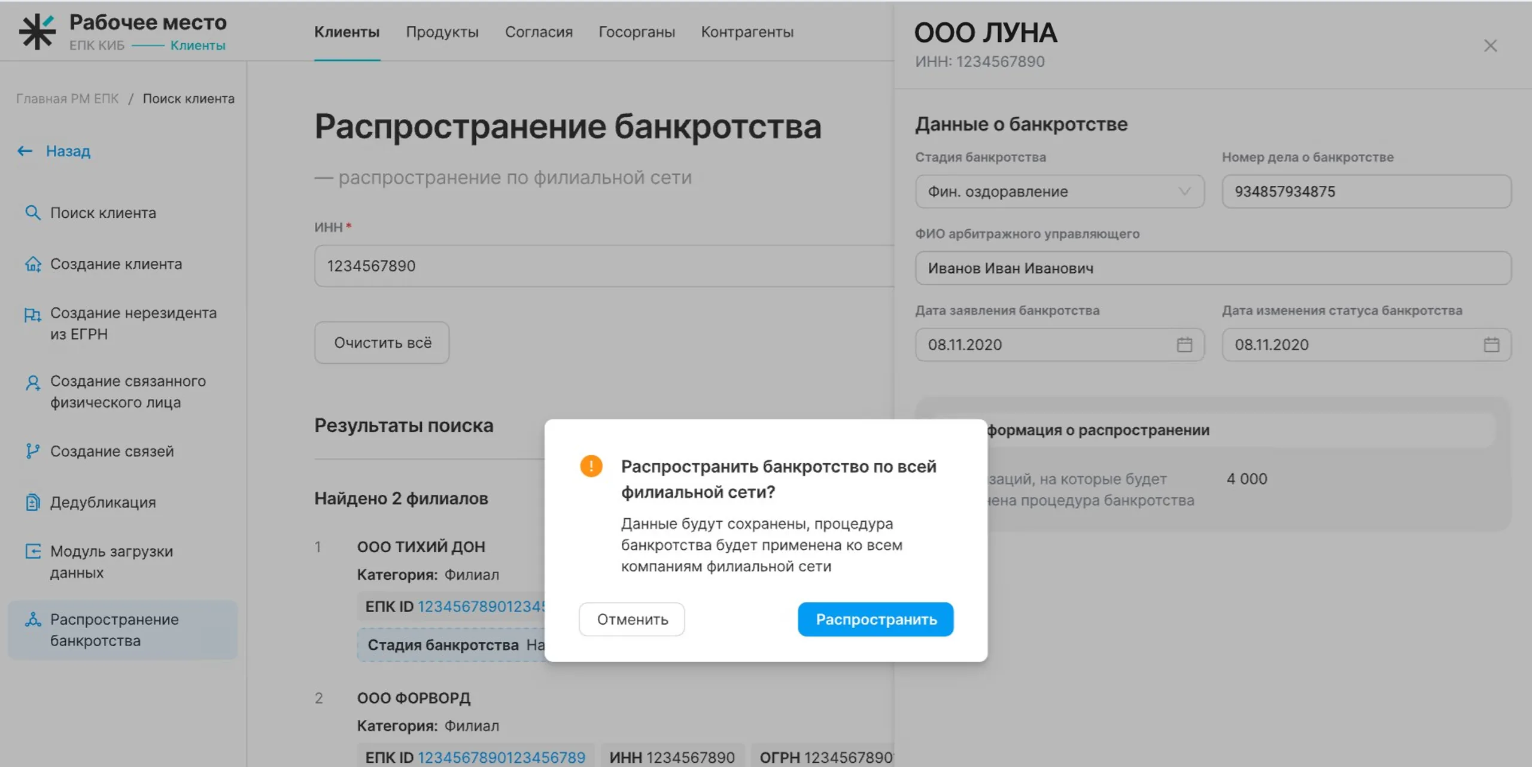The width and height of the screenshot is (1532, 767).
Task: Click the person icon for Создание связанного лица
Action: tap(33, 382)
